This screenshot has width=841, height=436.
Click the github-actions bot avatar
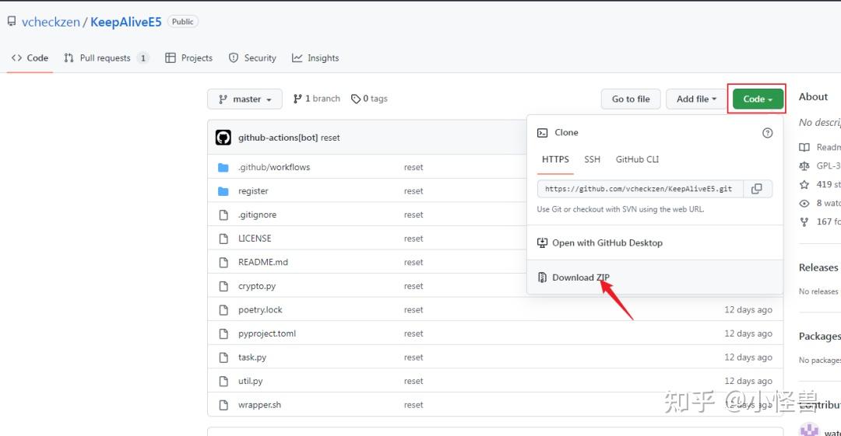click(223, 138)
